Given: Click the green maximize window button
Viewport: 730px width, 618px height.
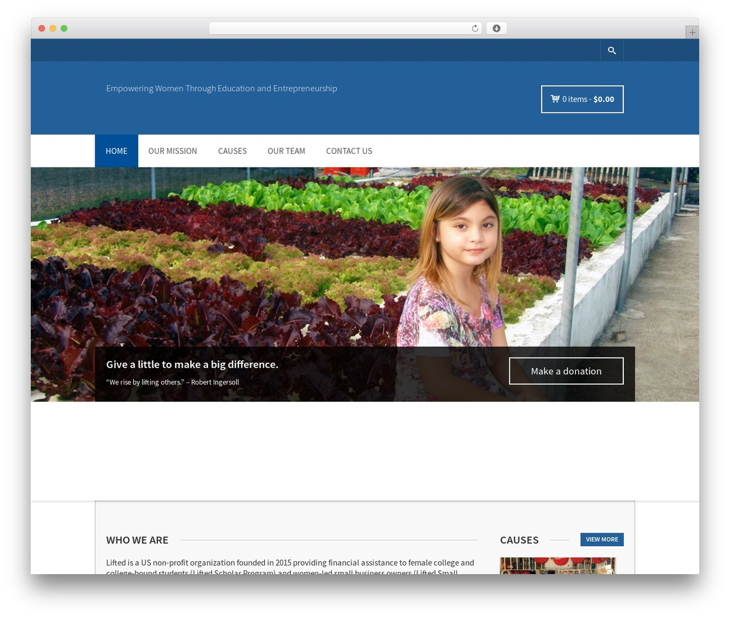Looking at the screenshot, I should pos(64,29).
